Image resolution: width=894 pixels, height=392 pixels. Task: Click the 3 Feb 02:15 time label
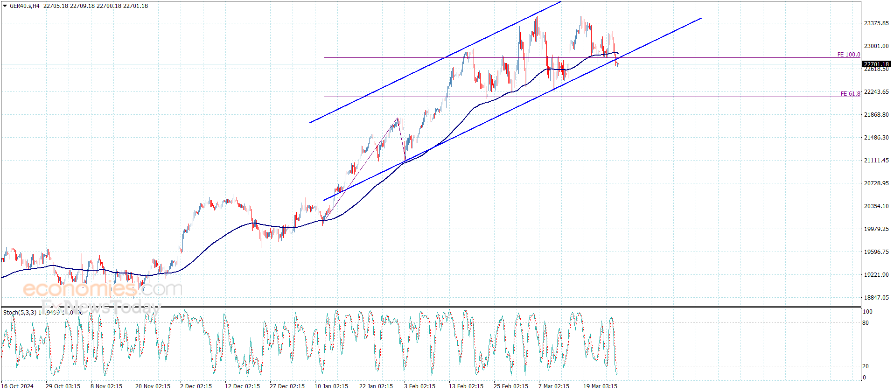pos(419,386)
